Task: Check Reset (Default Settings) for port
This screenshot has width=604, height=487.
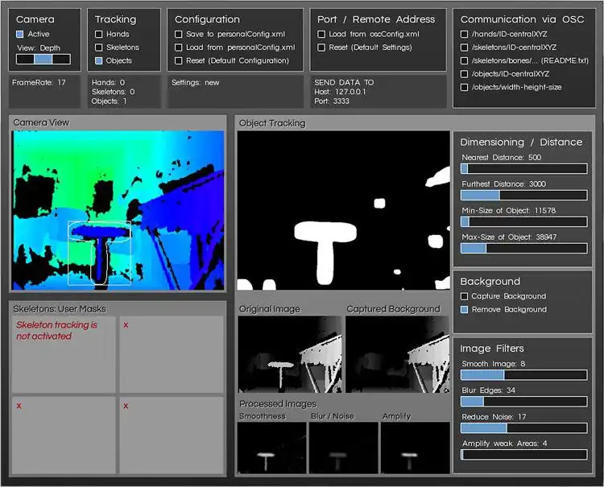Action: 321,47
